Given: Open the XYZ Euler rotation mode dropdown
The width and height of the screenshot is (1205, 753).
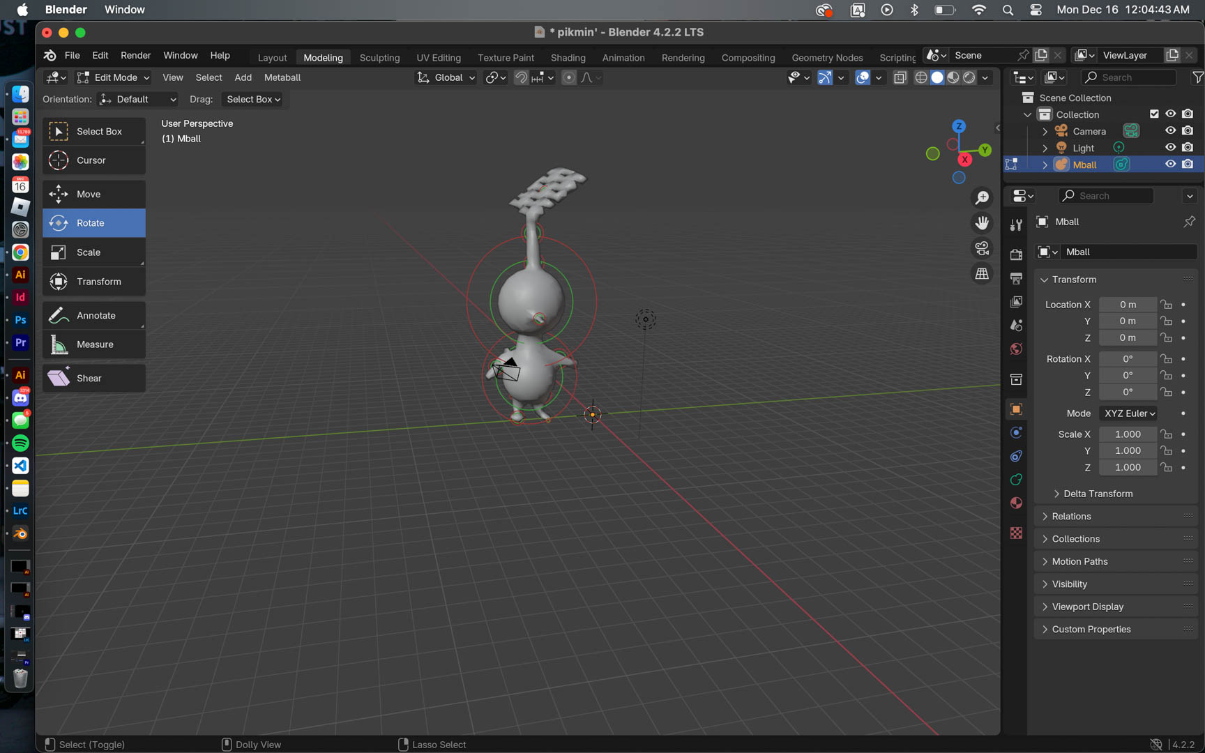Looking at the screenshot, I should [1128, 413].
